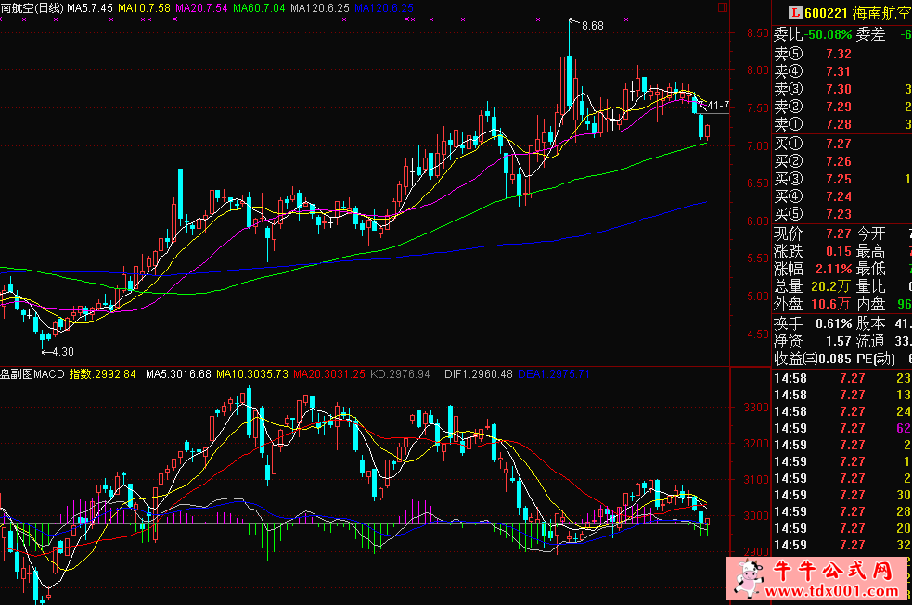Click the 8.50 price axis label
Image resolution: width=912 pixels, height=605 pixels.
[x=758, y=33]
